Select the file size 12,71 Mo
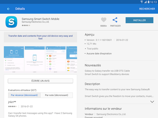Image resolution: width=158 pixels, height=118 pixels. tap(91, 44)
